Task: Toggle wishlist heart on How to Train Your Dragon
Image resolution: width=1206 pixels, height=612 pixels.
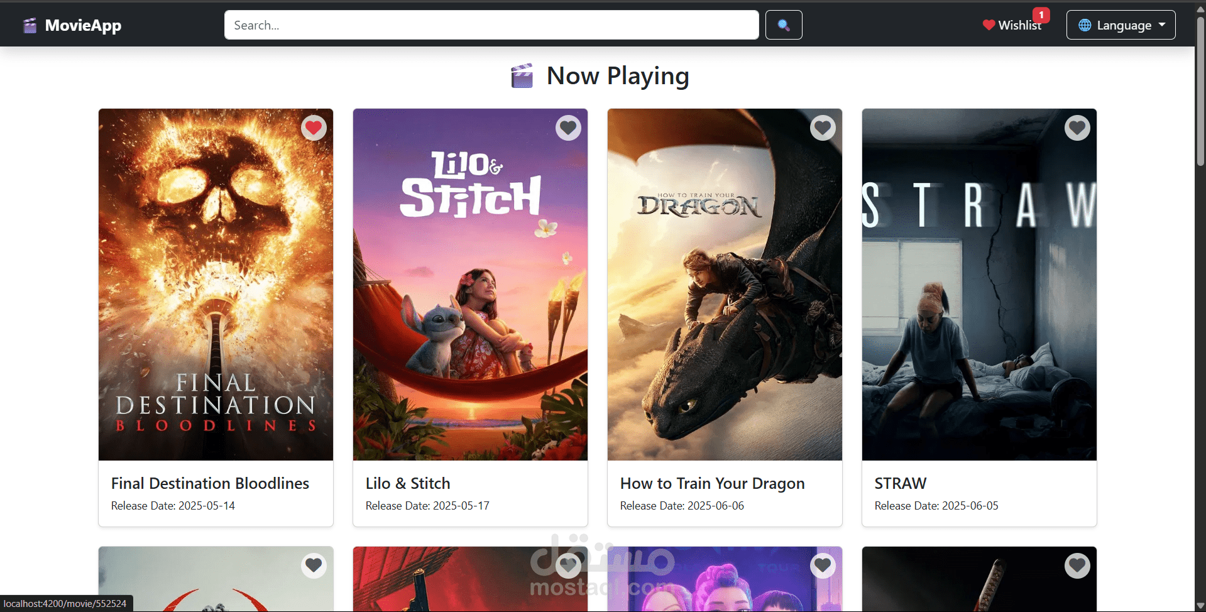Action: point(823,128)
